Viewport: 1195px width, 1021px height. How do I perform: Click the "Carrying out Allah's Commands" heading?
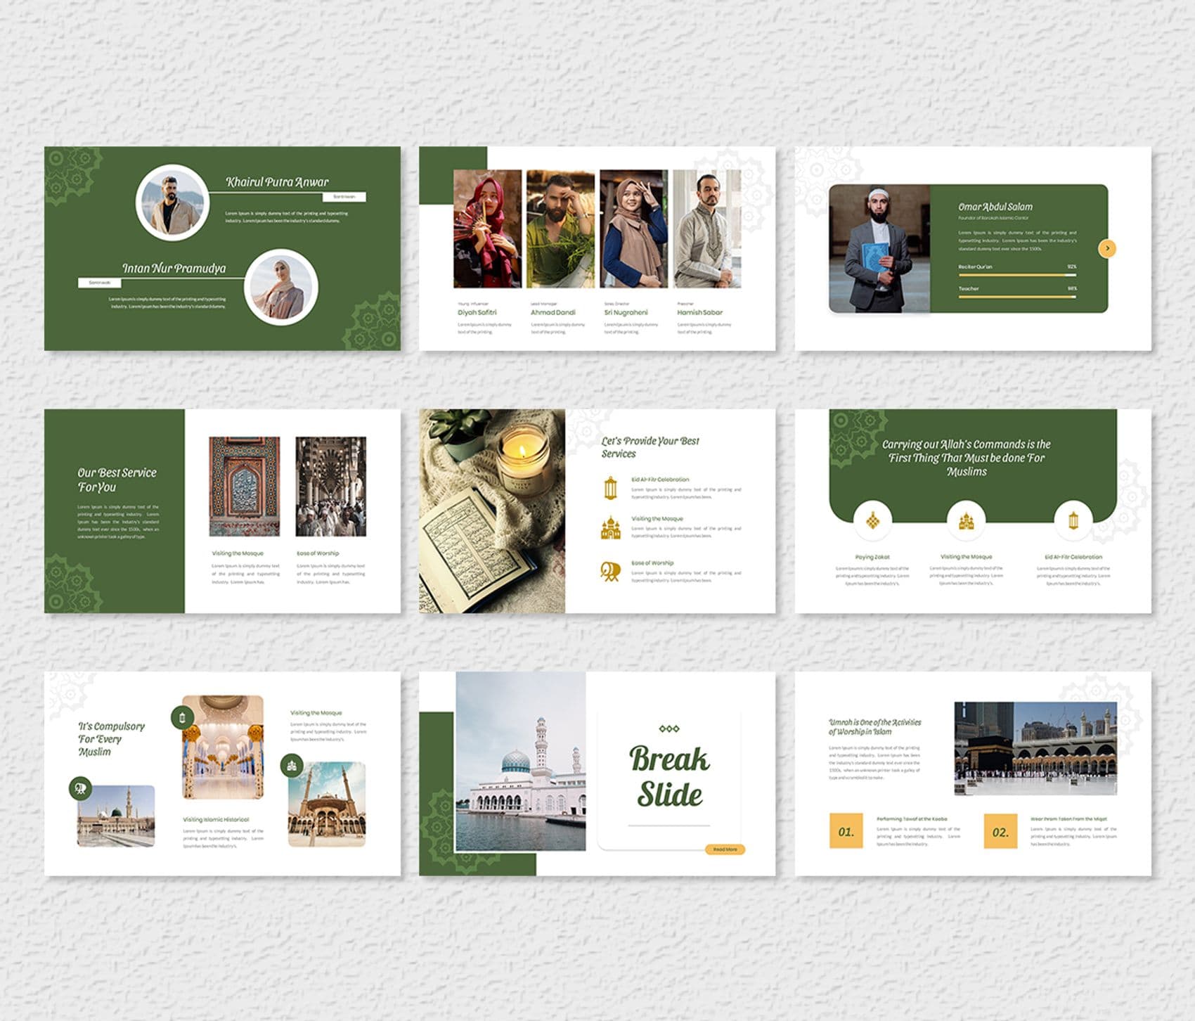[967, 458]
